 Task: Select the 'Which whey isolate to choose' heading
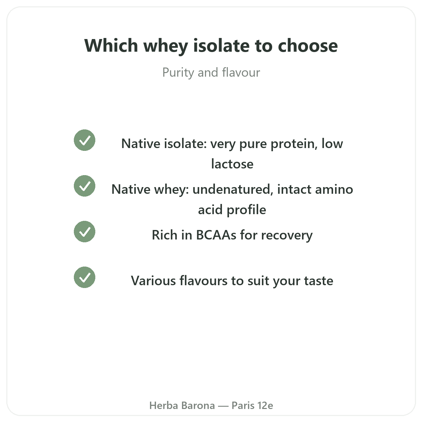click(x=211, y=46)
